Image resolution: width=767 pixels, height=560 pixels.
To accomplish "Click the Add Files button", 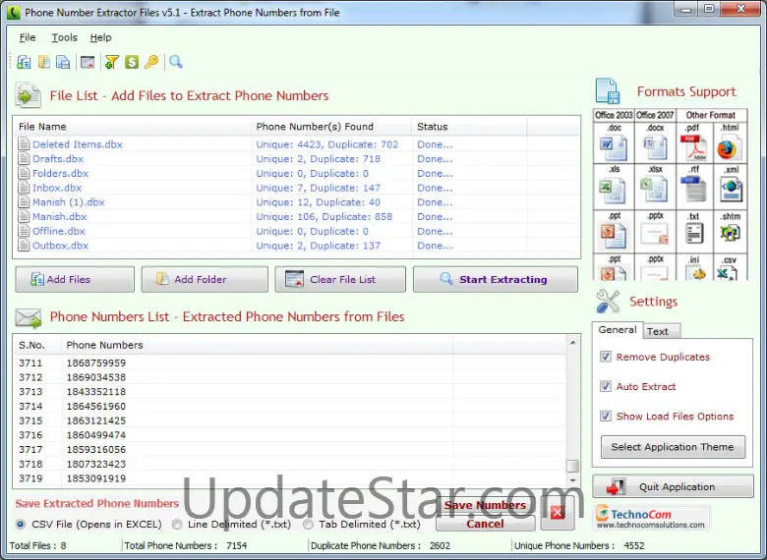I will (x=75, y=280).
